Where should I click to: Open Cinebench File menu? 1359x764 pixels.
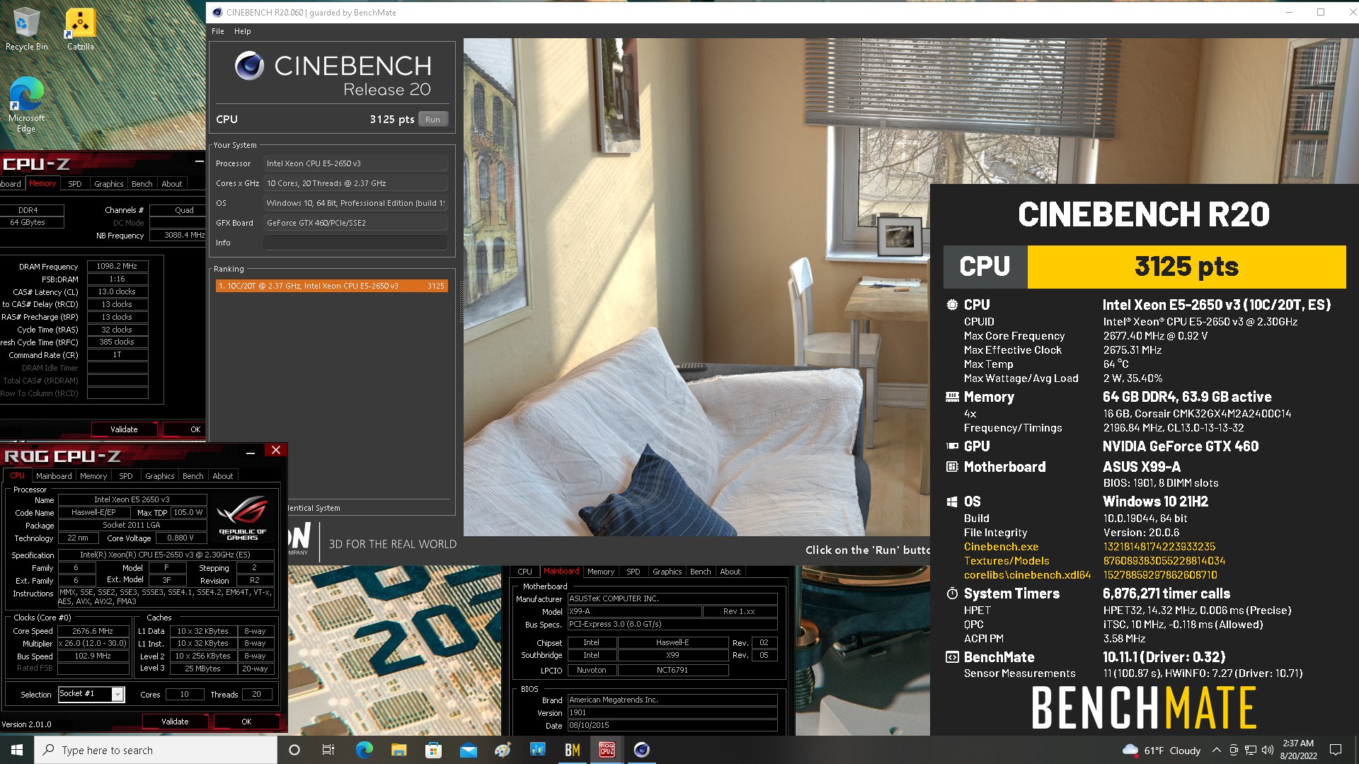218,31
